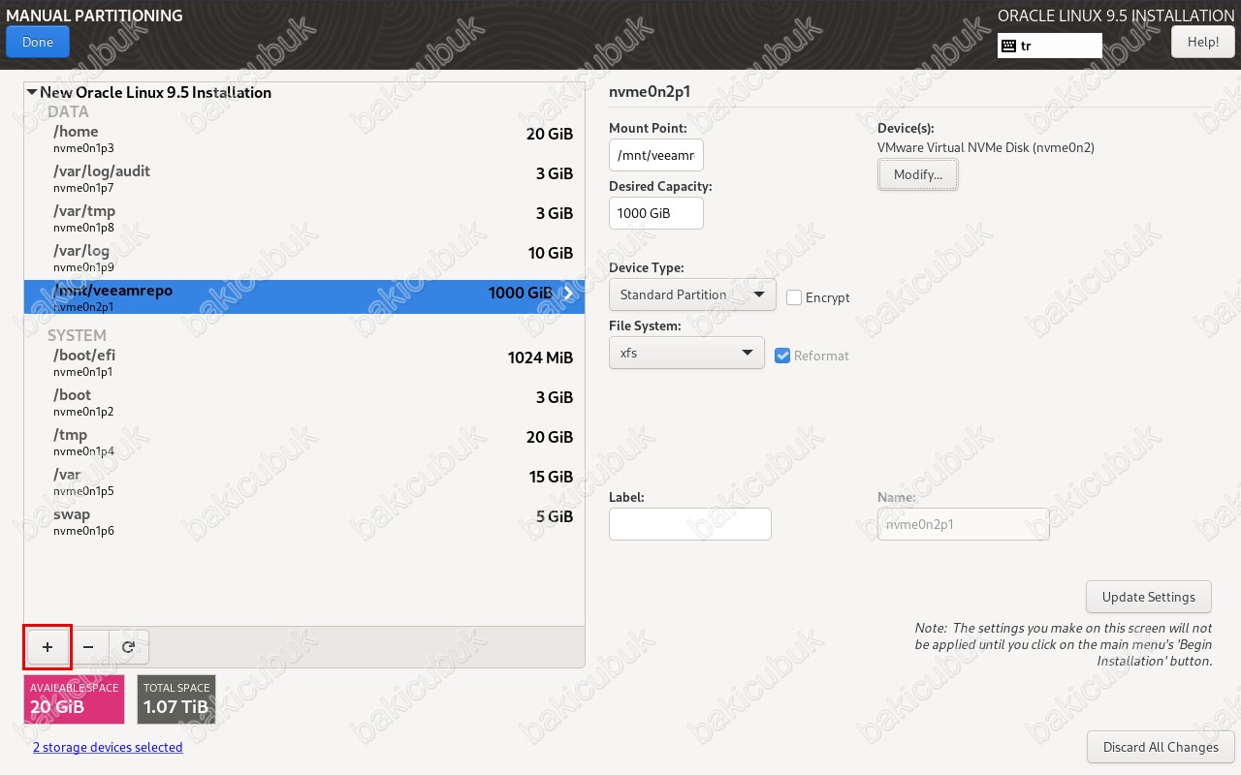Screen dimensions: 1241x775
Task: Click the reload storage configuration icon
Action: [x=128, y=646]
